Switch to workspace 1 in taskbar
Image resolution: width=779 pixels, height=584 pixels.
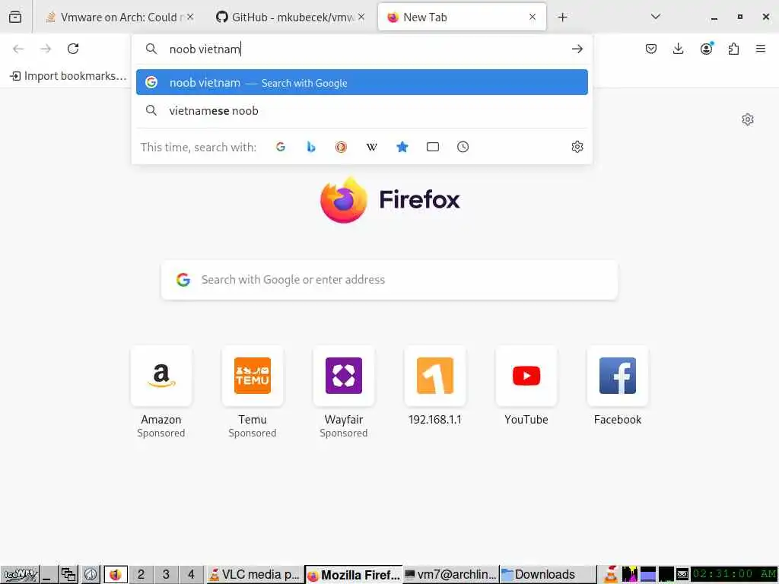pyautogui.click(x=116, y=575)
